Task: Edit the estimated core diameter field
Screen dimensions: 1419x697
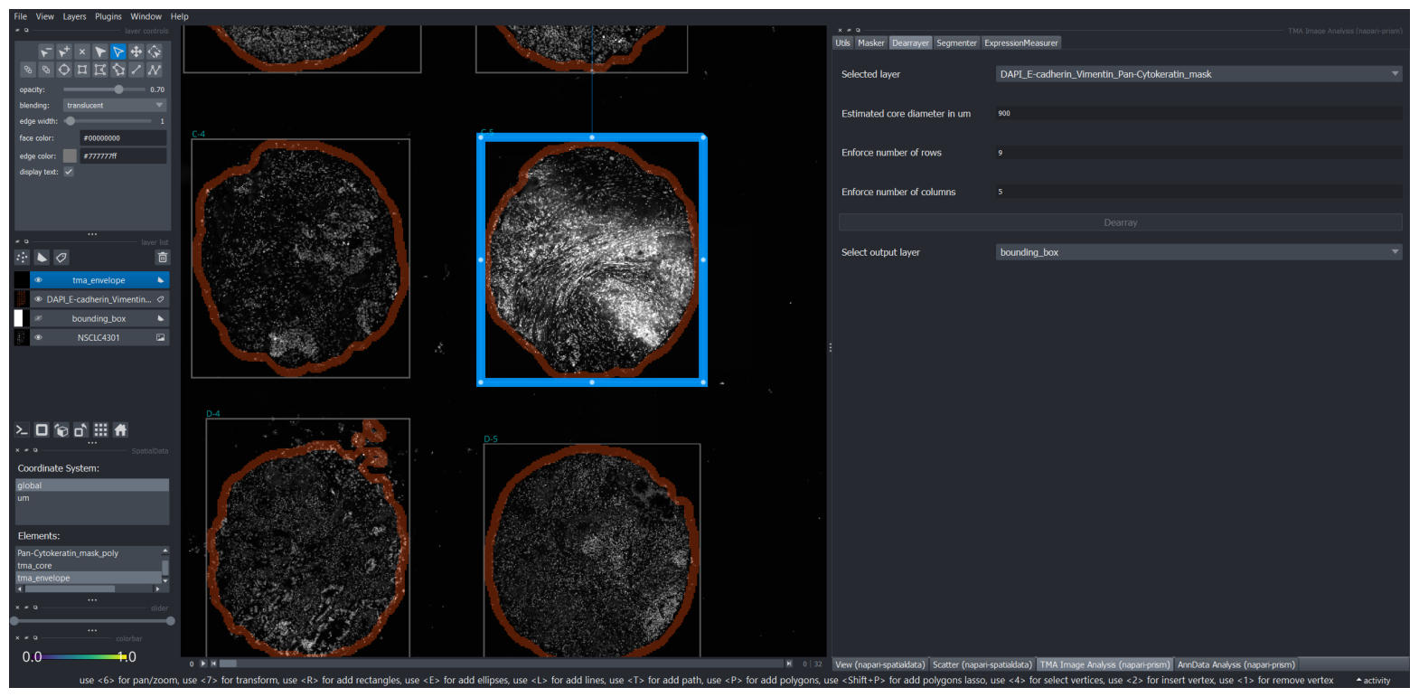Action: click(x=1198, y=113)
